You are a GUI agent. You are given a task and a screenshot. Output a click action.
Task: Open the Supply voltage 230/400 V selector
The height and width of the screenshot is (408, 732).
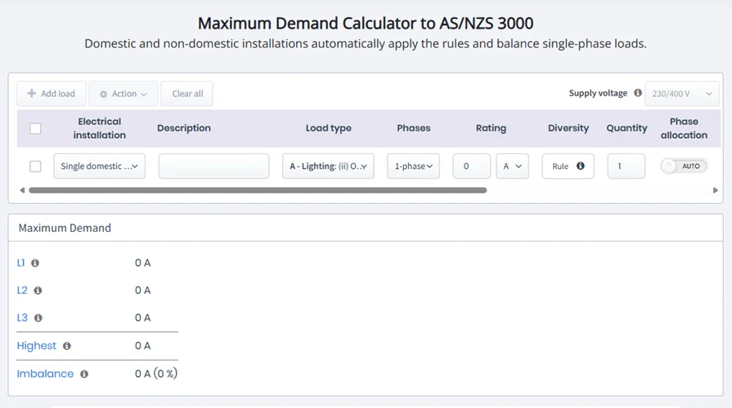coord(682,94)
